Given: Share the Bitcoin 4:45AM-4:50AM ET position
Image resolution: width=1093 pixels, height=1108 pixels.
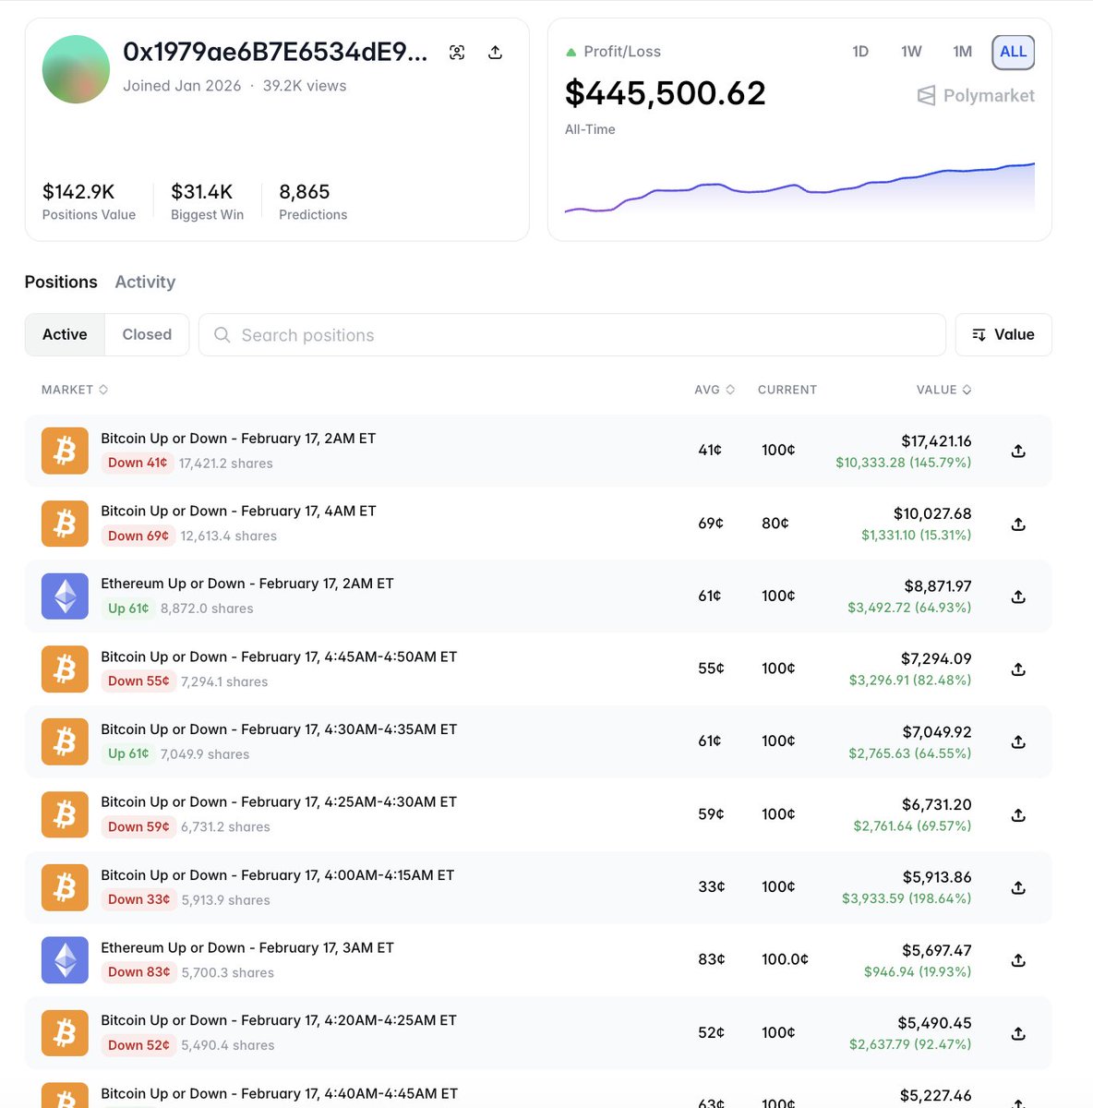Looking at the screenshot, I should (1018, 668).
